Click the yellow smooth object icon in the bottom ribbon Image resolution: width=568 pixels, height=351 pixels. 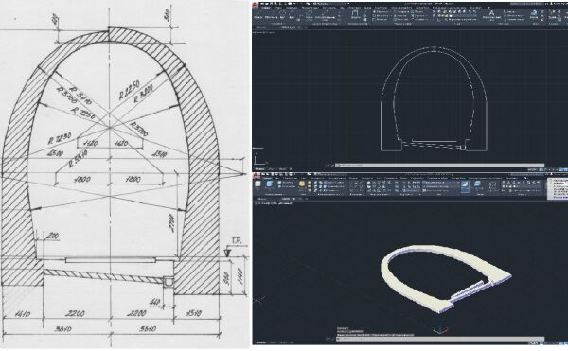[x=302, y=184]
